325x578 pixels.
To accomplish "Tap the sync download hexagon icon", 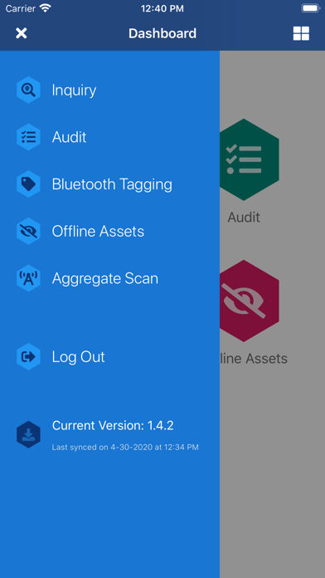I will tap(28, 435).
